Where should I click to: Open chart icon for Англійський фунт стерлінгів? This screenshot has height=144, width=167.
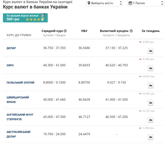click(151, 120)
